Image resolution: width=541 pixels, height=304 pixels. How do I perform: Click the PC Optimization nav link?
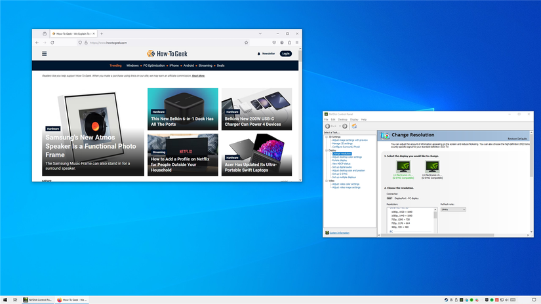(154, 66)
